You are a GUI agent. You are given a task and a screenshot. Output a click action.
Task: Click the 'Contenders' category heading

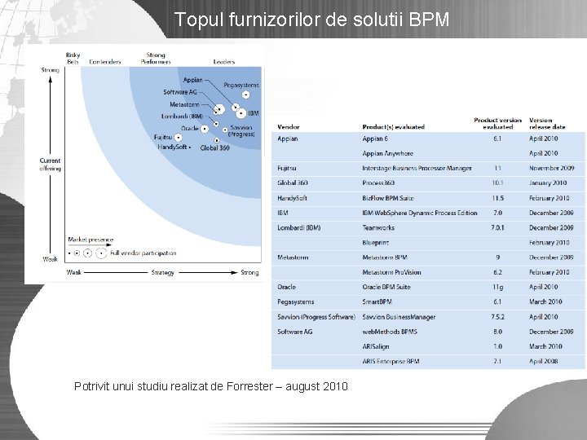pyautogui.click(x=105, y=62)
